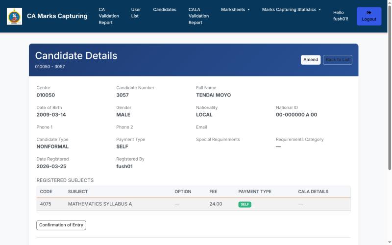Click the Centre value 010050

click(x=46, y=95)
